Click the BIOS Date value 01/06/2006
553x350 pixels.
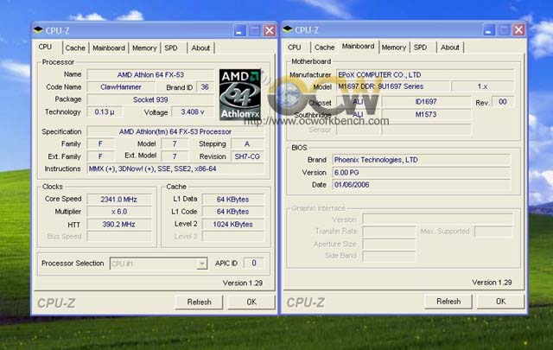[x=421, y=185]
